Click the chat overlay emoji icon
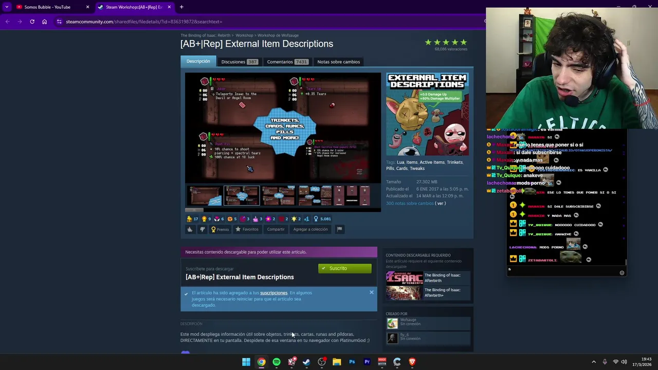 click(622, 273)
